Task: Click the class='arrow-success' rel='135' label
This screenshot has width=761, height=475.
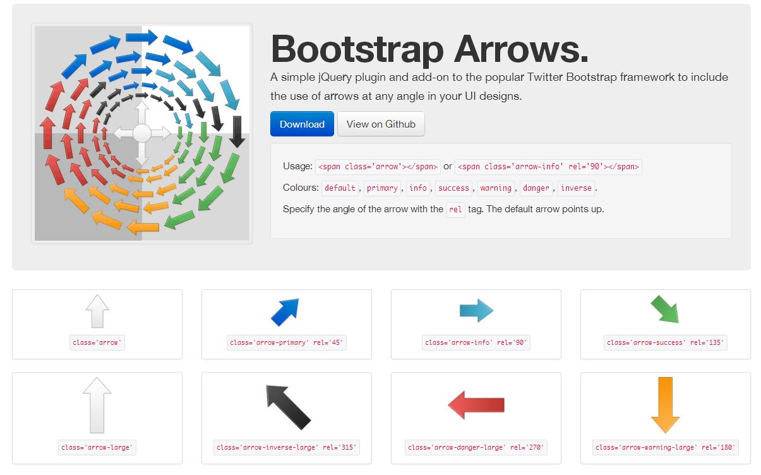Action: click(x=666, y=343)
